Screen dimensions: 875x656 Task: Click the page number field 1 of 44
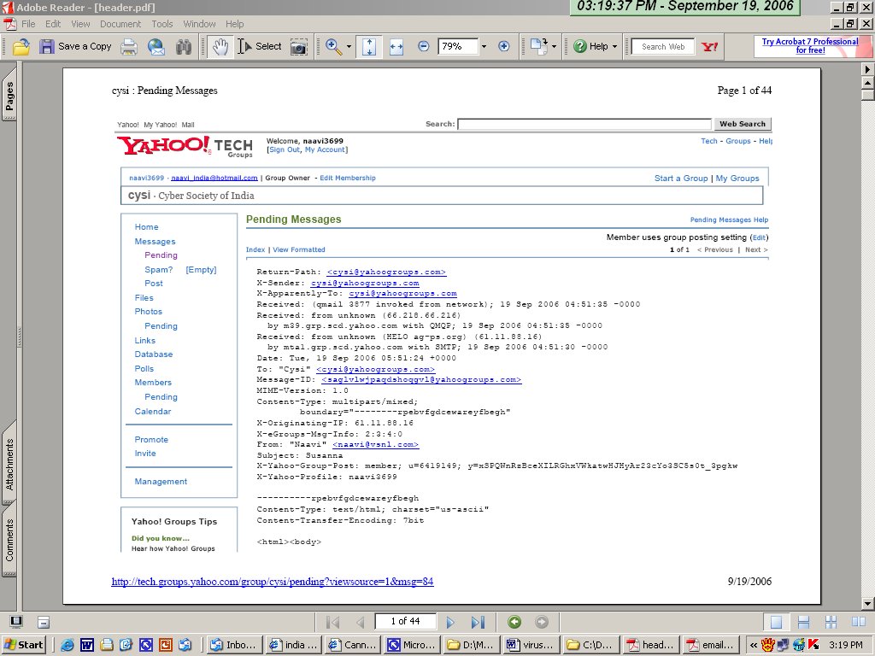(406, 622)
